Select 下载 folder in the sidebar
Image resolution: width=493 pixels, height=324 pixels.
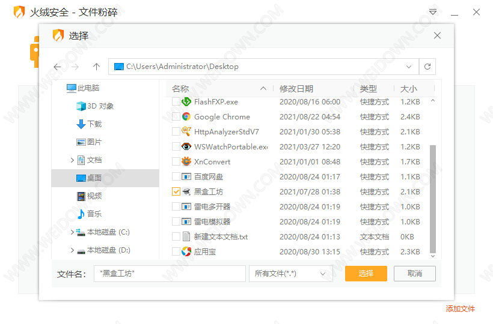pos(94,124)
